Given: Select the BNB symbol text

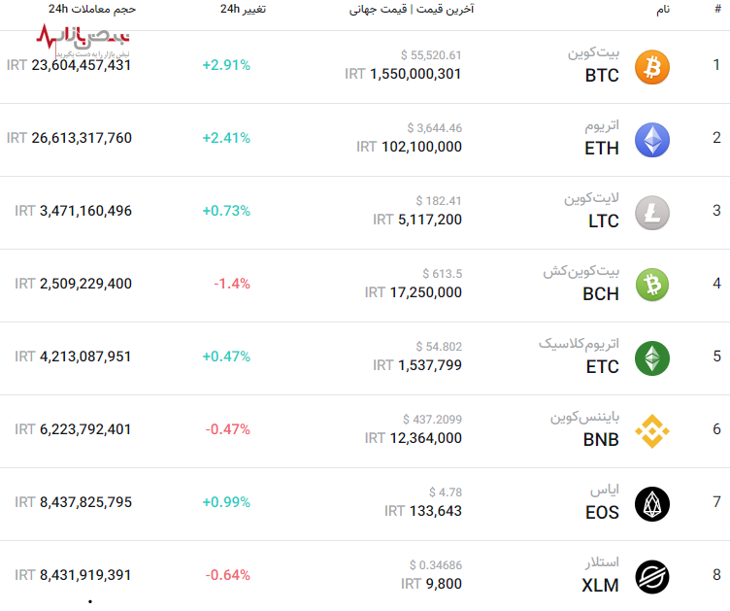Looking at the screenshot, I should [x=601, y=440].
